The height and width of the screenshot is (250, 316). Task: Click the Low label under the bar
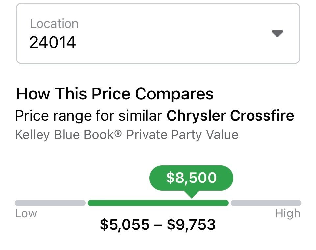click(26, 213)
